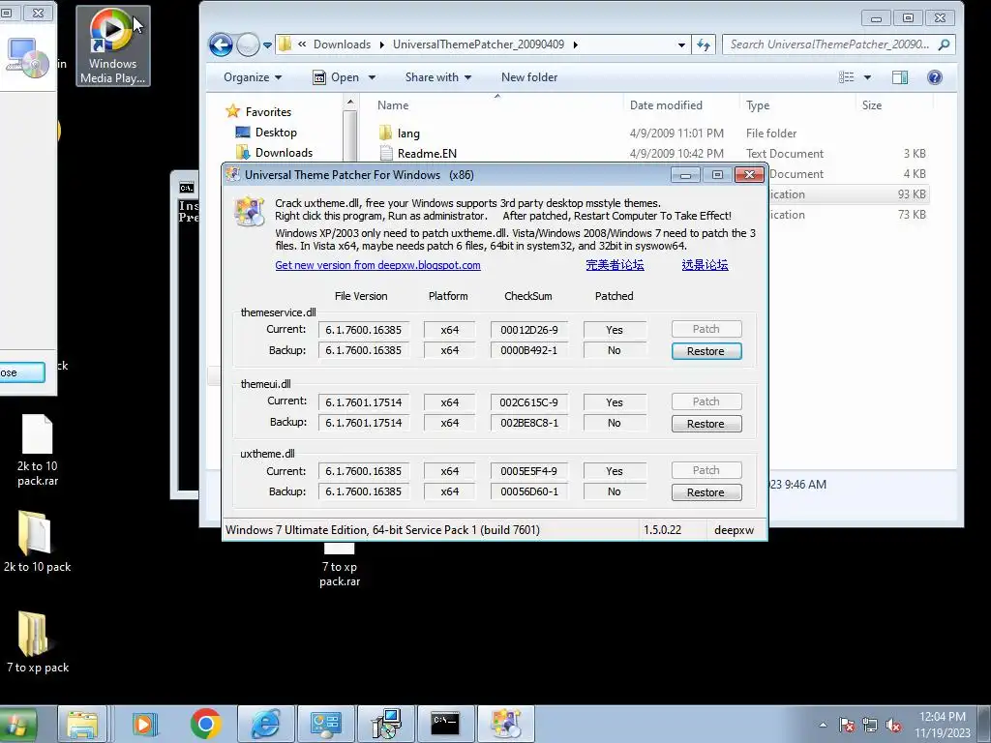Select Desktop in navigation pane
Image resolution: width=991 pixels, height=743 pixels.
coord(266,132)
